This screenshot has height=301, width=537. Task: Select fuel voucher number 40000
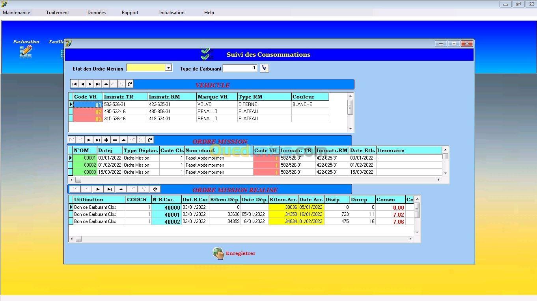click(166, 207)
